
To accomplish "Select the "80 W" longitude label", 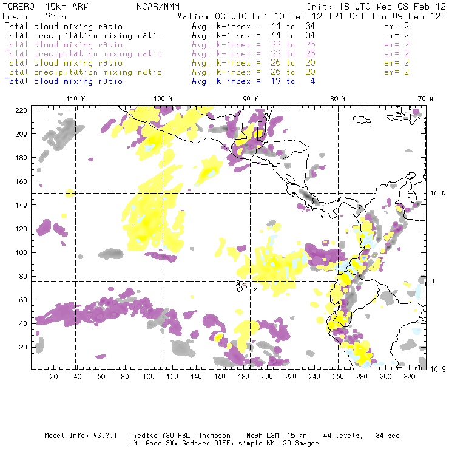I will 338,99.
